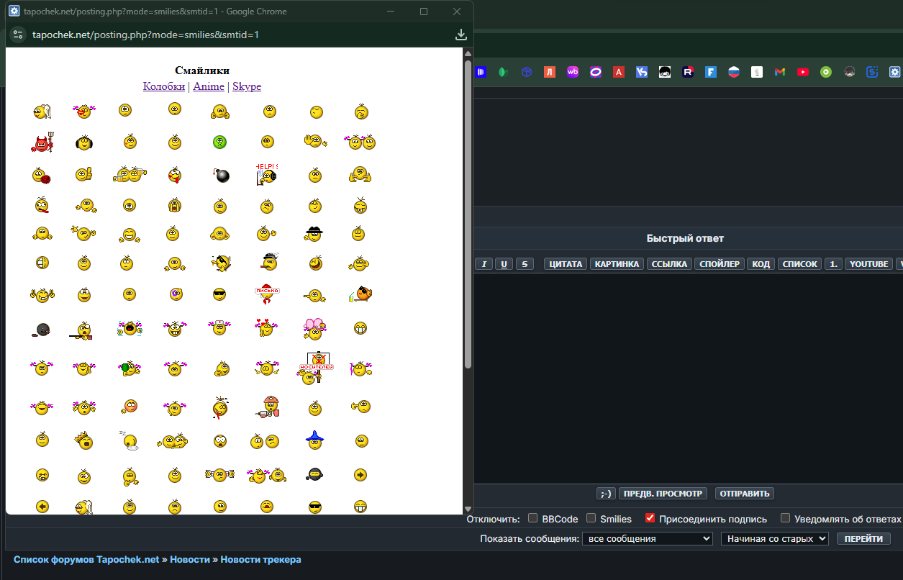The height and width of the screenshot is (580, 903).
Task: Open the Wildberries bookmark icon
Action: (x=573, y=72)
